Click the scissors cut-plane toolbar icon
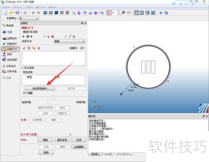This screenshot has height=162, width=209. click(x=74, y=13)
